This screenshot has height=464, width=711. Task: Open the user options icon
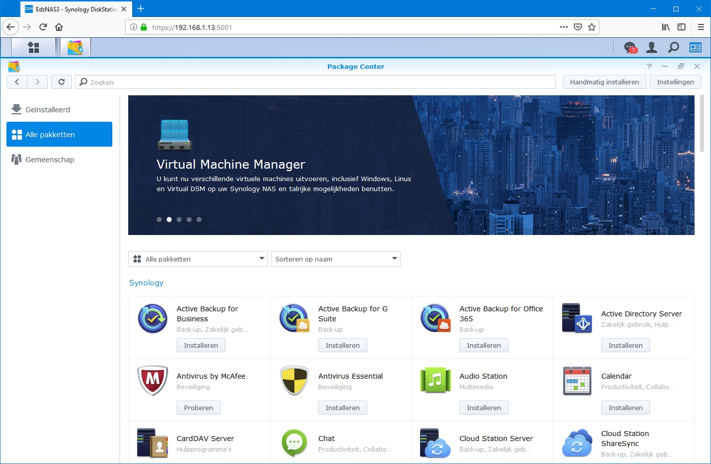click(x=652, y=47)
